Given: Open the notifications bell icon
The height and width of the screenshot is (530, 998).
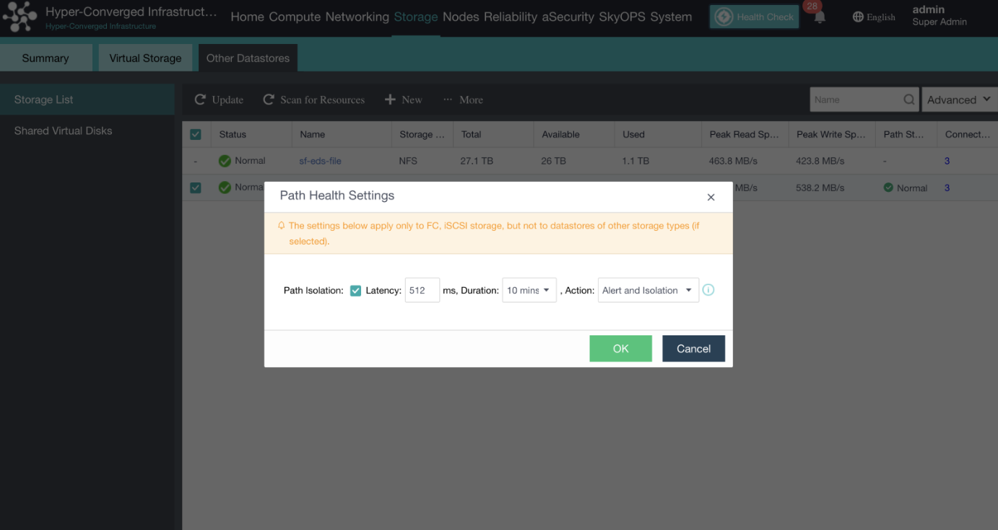Looking at the screenshot, I should [x=820, y=17].
